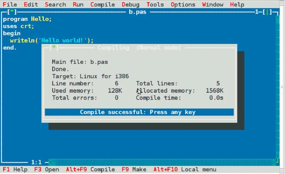Click the editor's vertical scrollbar

click(277, 87)
